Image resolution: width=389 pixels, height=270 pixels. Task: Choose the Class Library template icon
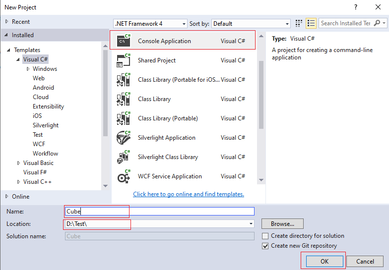[x=124, y=99]
